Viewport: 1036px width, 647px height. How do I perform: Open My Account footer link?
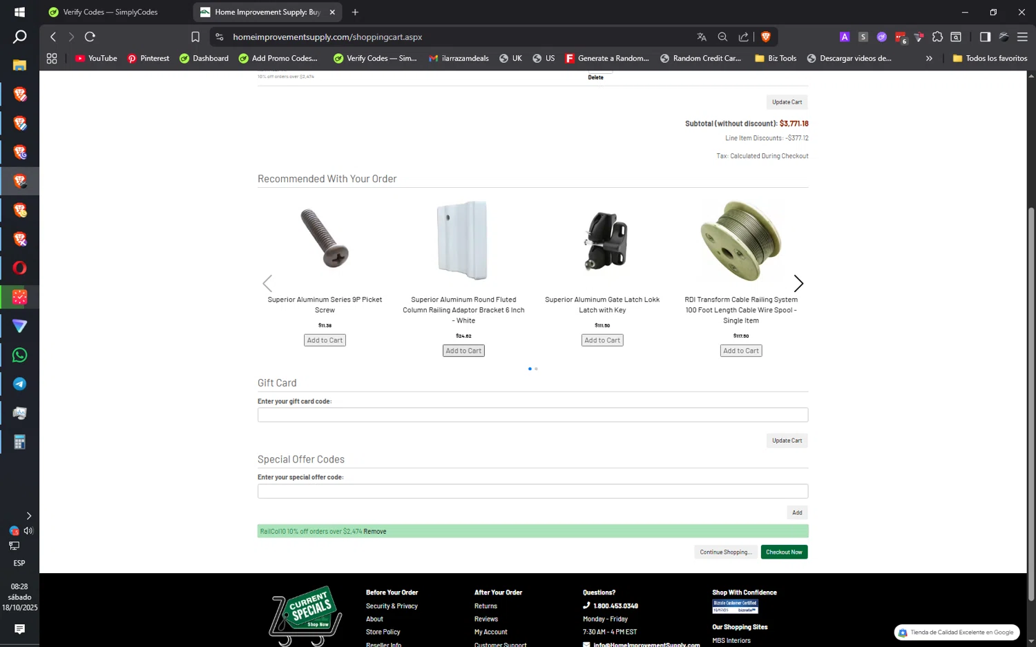pos(490,632)
